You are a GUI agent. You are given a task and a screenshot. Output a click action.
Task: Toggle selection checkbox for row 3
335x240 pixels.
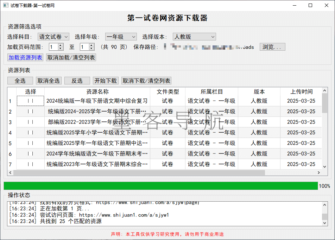tap(30, 122)
